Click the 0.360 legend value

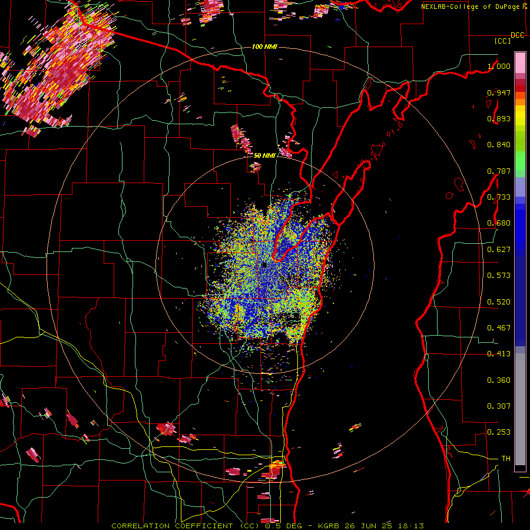pos(499,380)
